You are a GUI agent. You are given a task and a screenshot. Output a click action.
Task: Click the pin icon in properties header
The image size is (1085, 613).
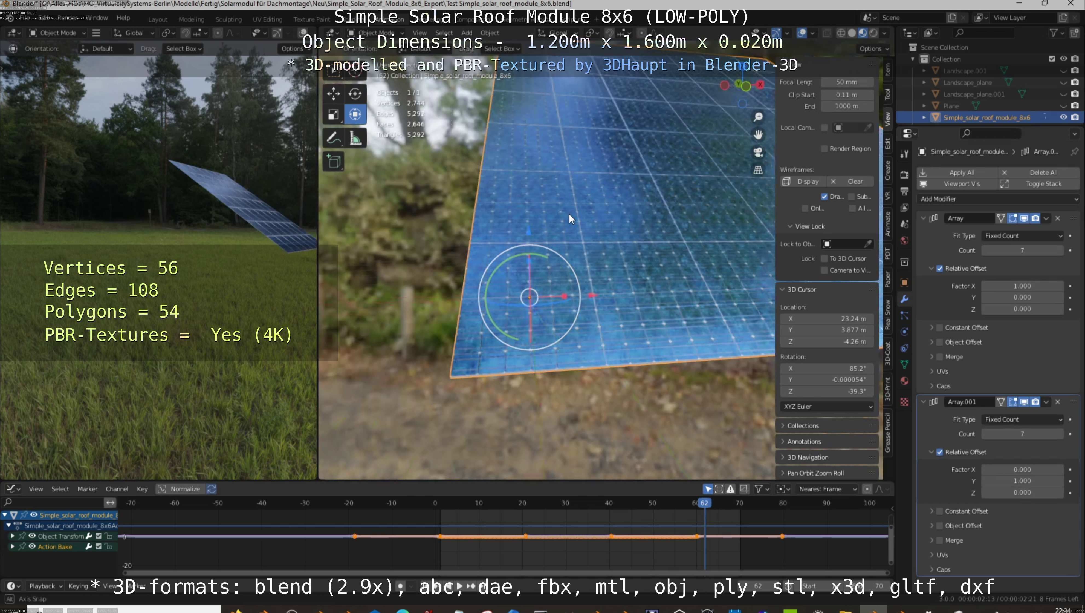pos(1075,151)
